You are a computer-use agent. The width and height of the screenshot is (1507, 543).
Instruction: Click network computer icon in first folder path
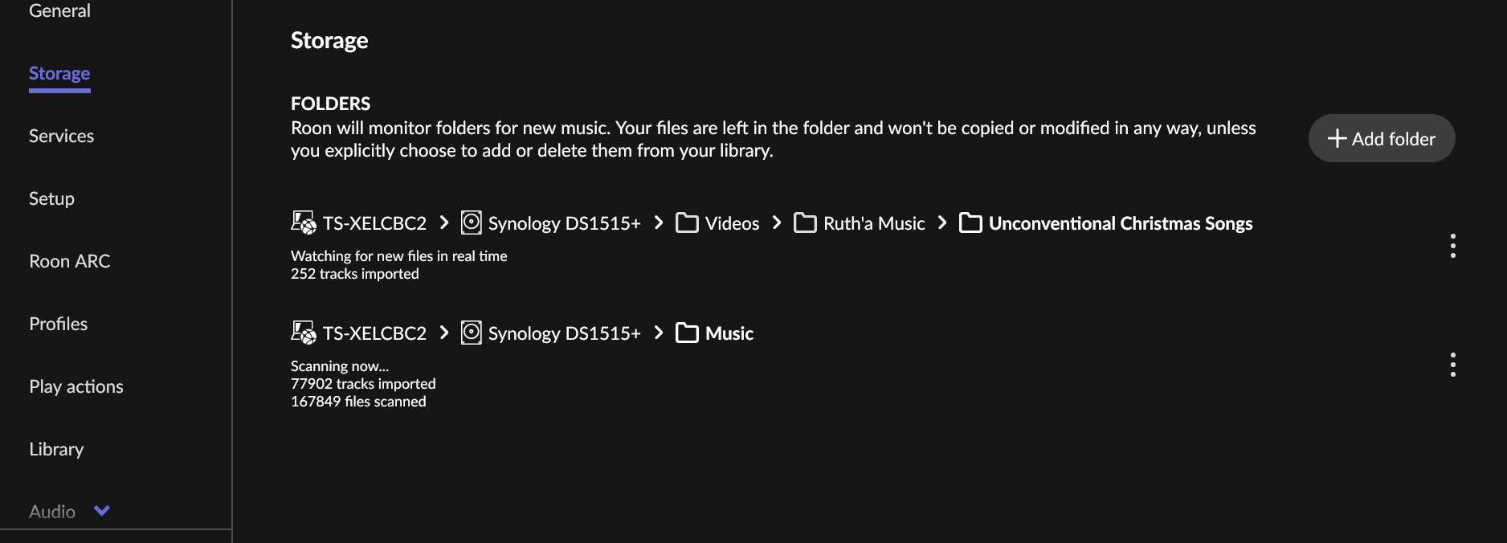(303, 223)
